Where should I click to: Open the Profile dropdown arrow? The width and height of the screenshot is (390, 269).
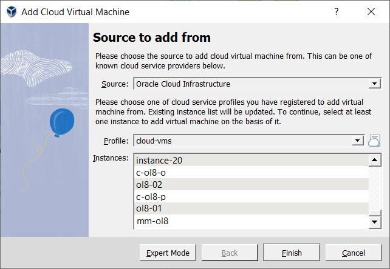tap(358, 141)
